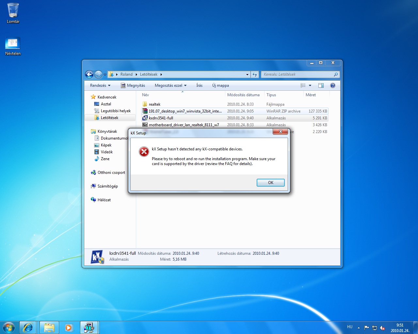418x334 pixels.
Task: Open the Lomtár recycle bin icon
Action: [x=13, y=13]
